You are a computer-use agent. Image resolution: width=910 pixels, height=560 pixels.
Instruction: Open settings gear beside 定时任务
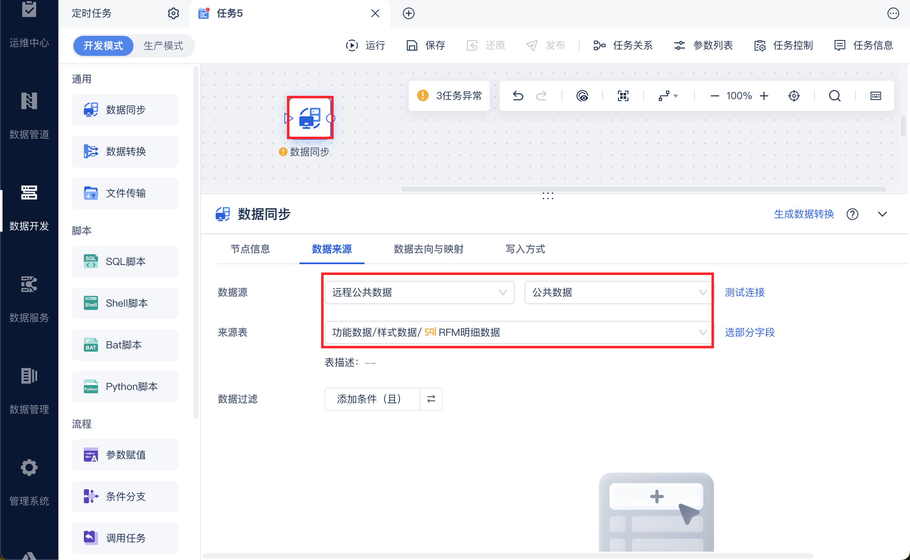pyautogui.click(x=173, y=13)
